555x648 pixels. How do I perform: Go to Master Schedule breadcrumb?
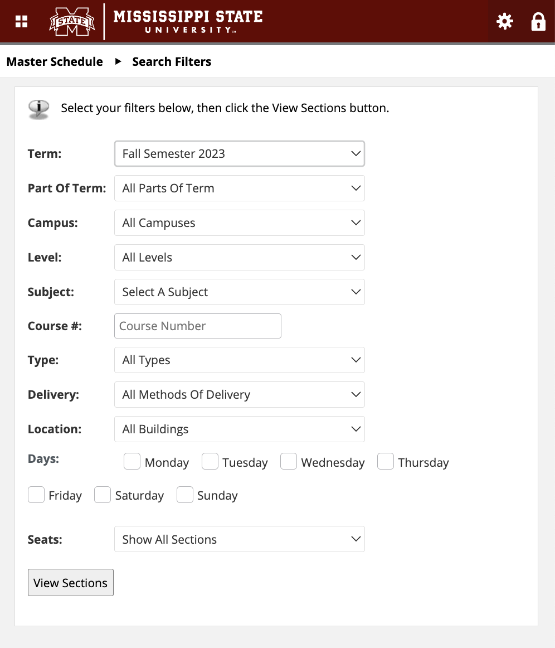(55, 61)
